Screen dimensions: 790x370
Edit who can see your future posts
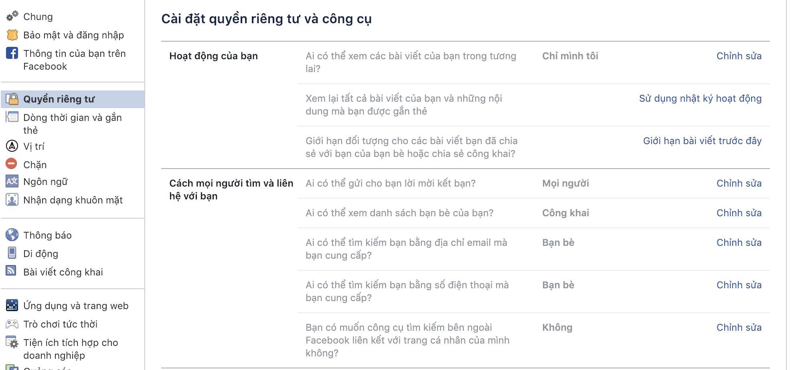tap(739, 56)
